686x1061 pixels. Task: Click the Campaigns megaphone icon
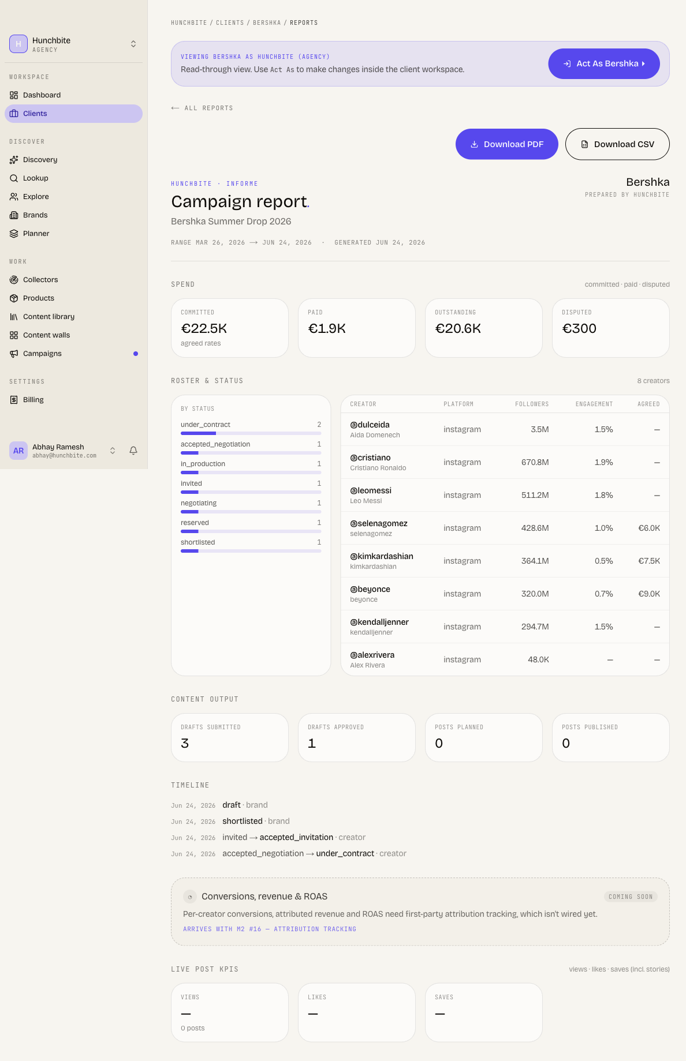[14, 354]
